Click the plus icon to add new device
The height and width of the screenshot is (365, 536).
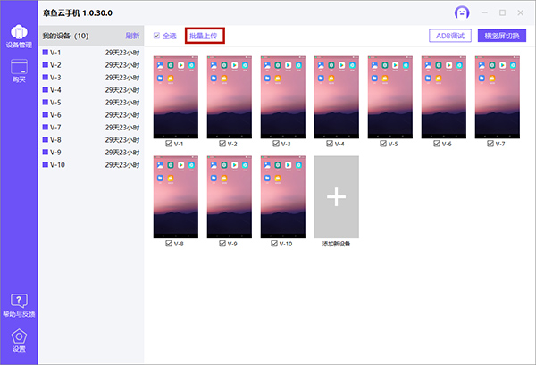(x=336, y=196)
